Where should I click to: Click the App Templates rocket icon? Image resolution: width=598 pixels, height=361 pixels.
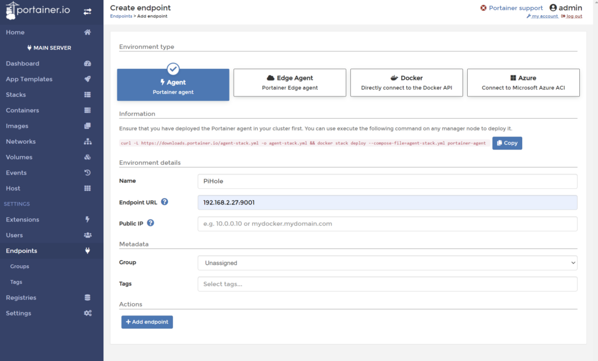click(88, 79)
